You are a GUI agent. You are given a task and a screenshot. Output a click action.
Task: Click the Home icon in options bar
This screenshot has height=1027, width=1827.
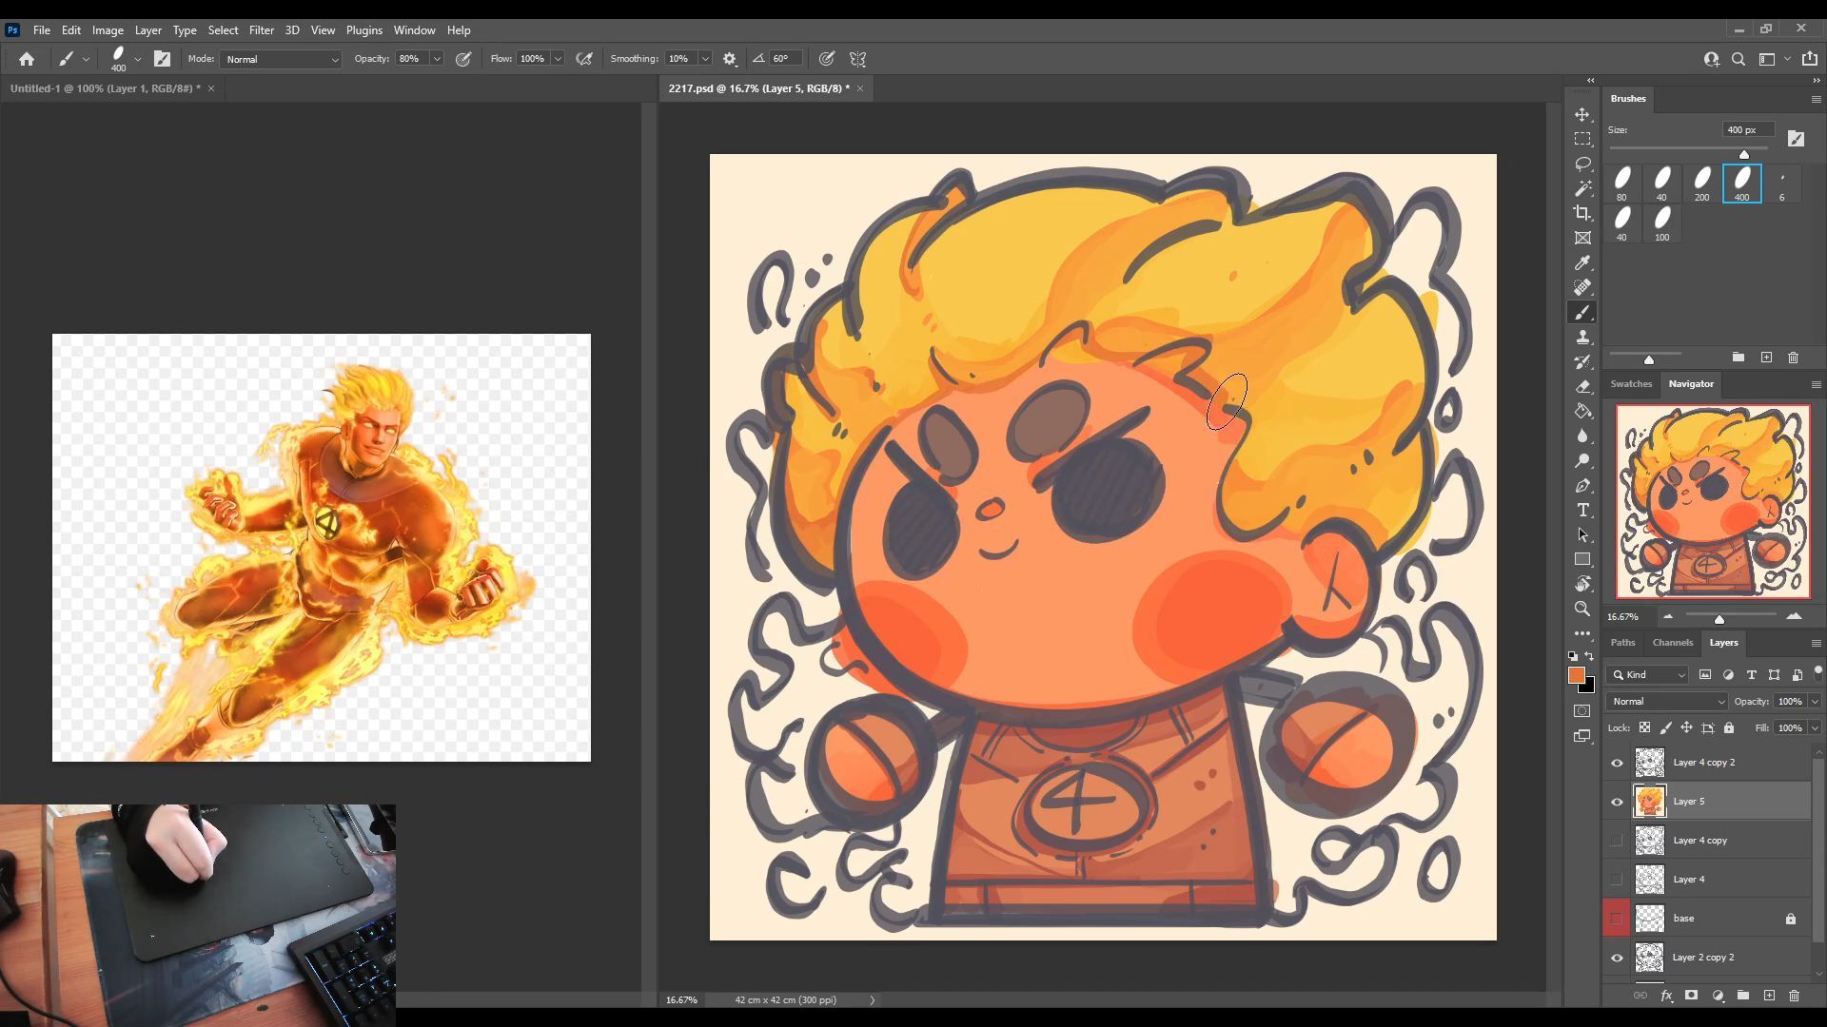click(x=27, y=59)
